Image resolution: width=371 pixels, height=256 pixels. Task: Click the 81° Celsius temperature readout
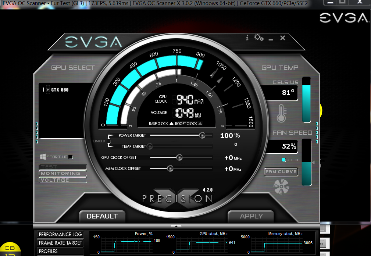[x=288, y=93]
